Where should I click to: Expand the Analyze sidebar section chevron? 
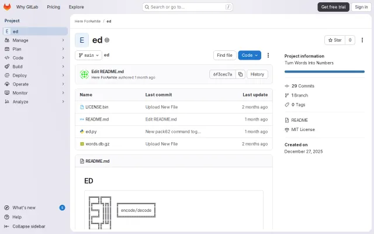click(63, 101)
